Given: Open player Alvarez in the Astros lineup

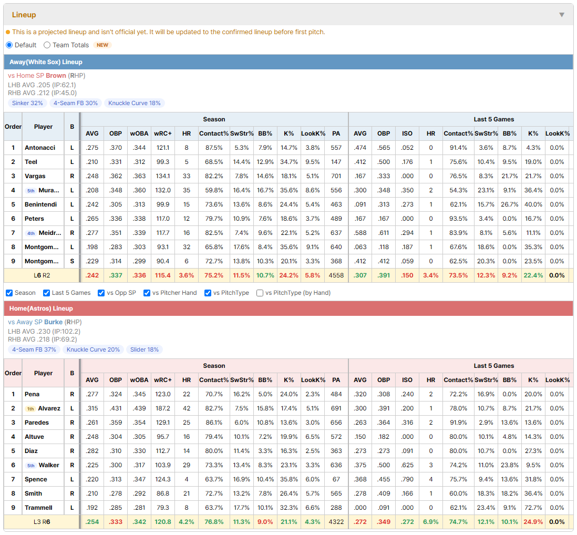Looking at the screenshot, I should coord(49,408).
